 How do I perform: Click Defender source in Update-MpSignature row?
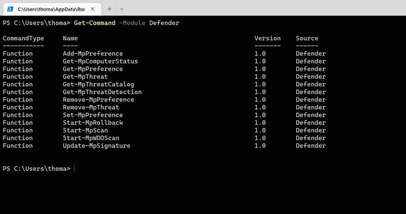(x=311, y=146)
